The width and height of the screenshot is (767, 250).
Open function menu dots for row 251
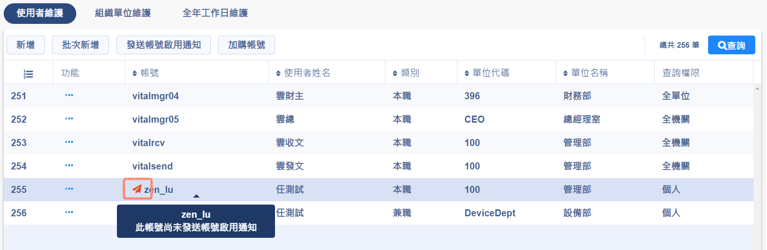click(69, 96)
